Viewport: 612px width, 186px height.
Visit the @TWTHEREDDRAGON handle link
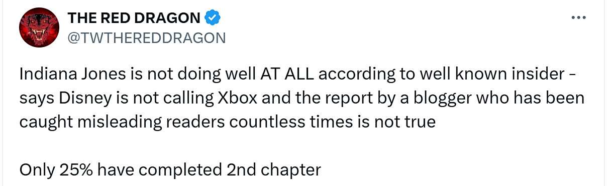(x=147, y=38)
